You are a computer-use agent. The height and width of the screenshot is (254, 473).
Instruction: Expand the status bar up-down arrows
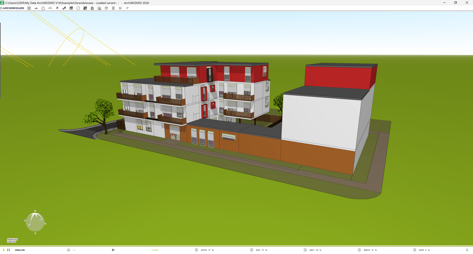[x=467, y=250]
